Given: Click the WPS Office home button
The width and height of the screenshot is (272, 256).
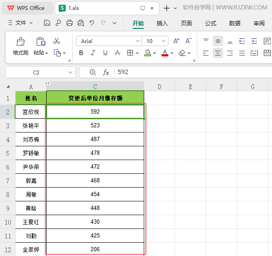Looking at the screenshot, I should click(27, 8).
